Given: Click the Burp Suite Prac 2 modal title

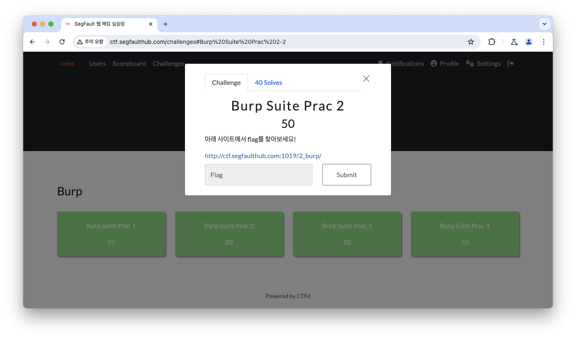Looking at the screenshot, I should point(288,106).
